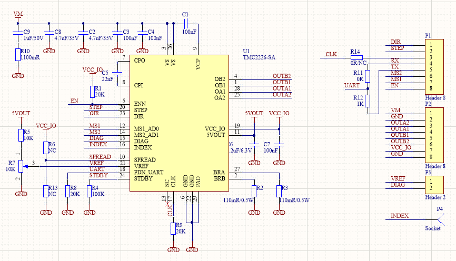Click the 1100mR value text
This screenshot has width=456, height=261.
pos(30,57)
